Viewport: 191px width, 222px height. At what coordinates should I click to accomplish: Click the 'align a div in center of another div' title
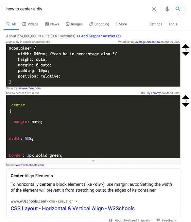28,42
